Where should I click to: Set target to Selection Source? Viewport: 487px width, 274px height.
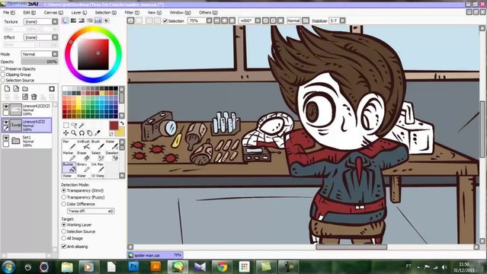coord(64,231)
